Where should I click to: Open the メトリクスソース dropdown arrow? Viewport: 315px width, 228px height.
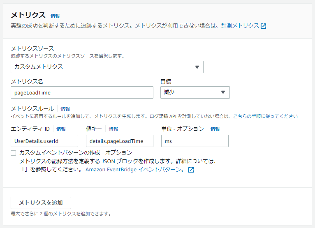(197, 67)
